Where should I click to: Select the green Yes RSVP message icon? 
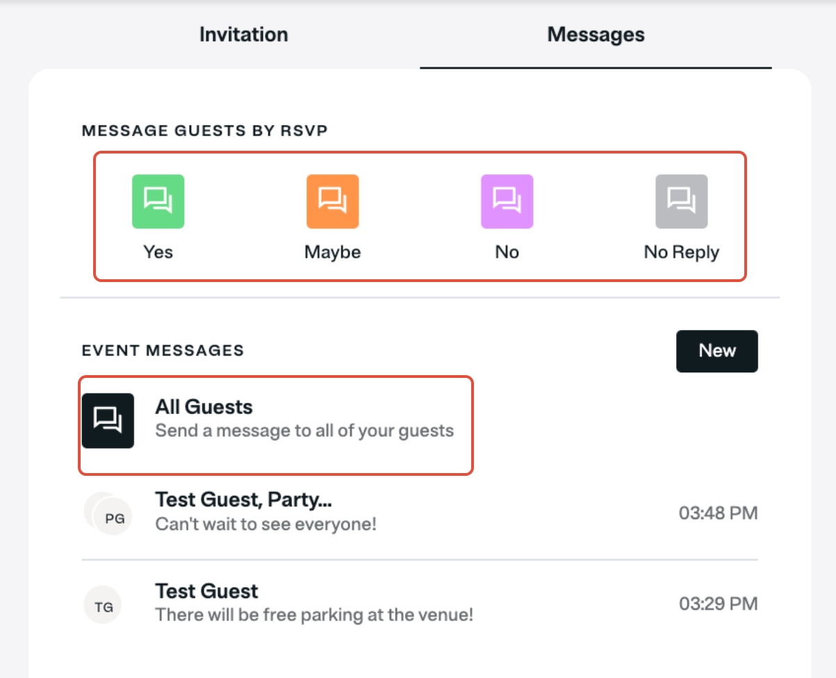pos(158,201)
